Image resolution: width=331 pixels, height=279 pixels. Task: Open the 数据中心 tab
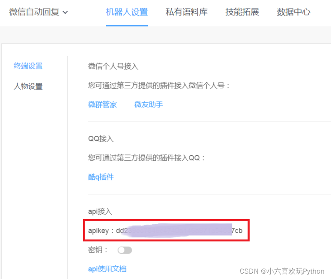(293, 12)
